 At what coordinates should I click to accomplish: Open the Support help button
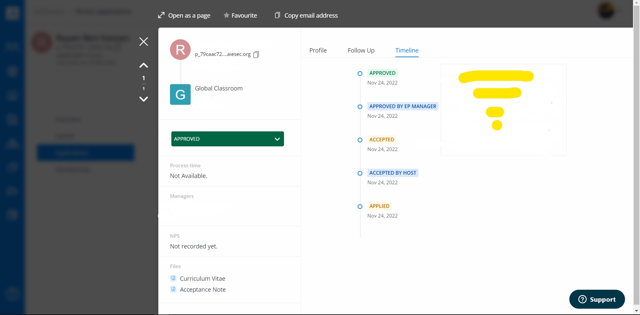[x=597, y=299]
